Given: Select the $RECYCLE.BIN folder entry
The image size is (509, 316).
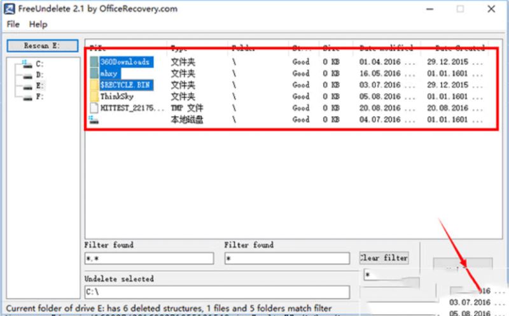Looking at the screenshot, I should click(x=126, y=85).
